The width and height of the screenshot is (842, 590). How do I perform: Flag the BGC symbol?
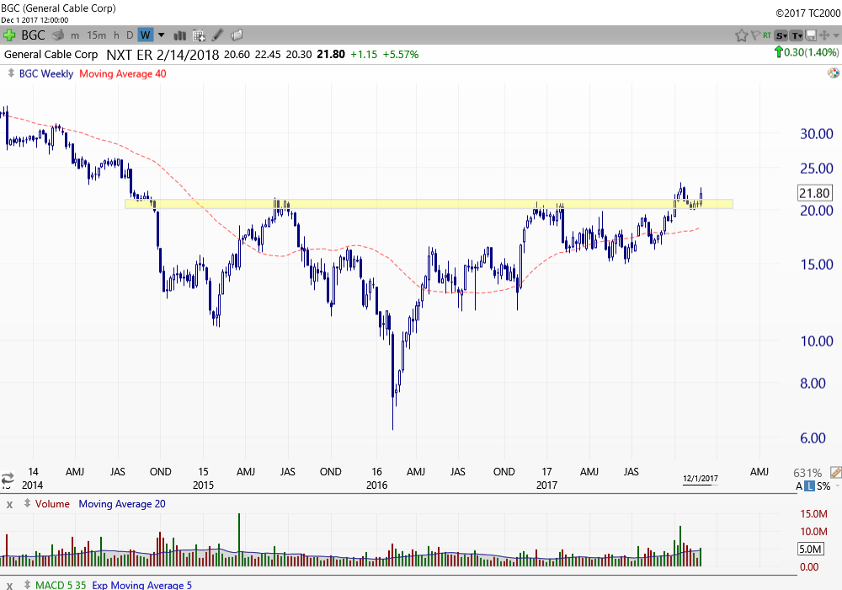(755, 35)
